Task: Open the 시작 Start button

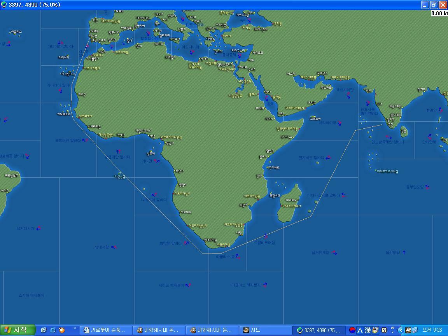Action: pos(17,330)
